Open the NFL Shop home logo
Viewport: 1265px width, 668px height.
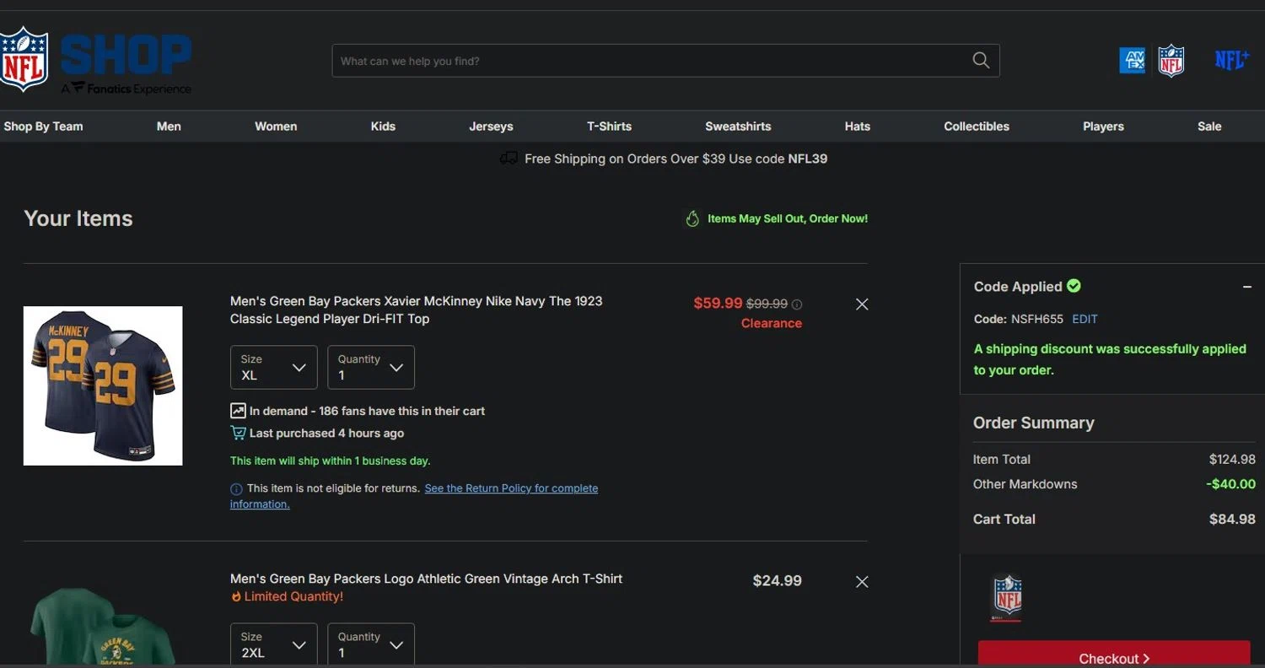click(x=96, y=60)
